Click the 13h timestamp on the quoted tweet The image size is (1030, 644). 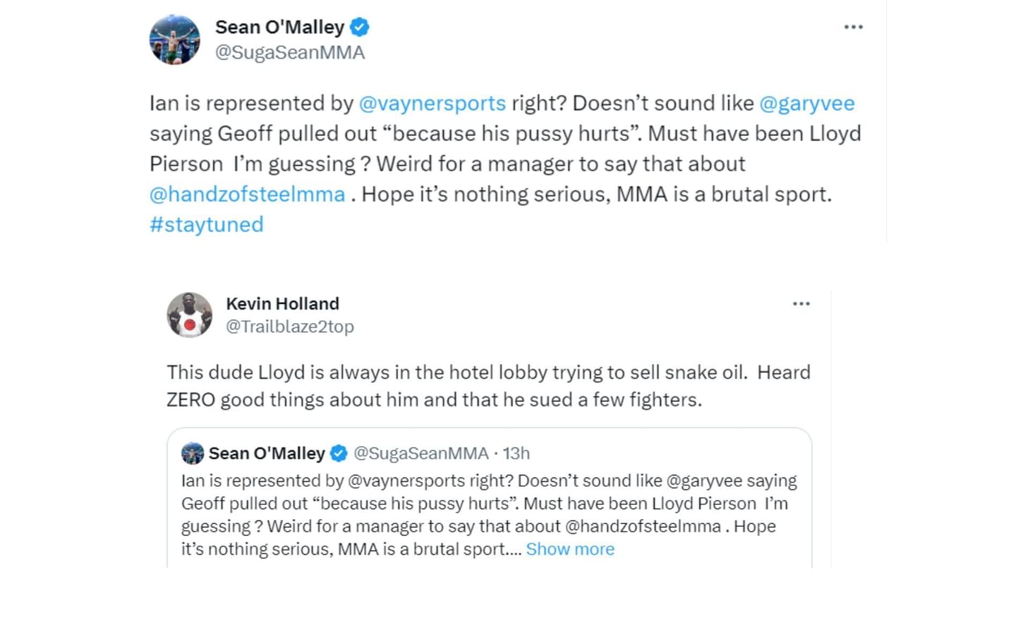(516, 454)
